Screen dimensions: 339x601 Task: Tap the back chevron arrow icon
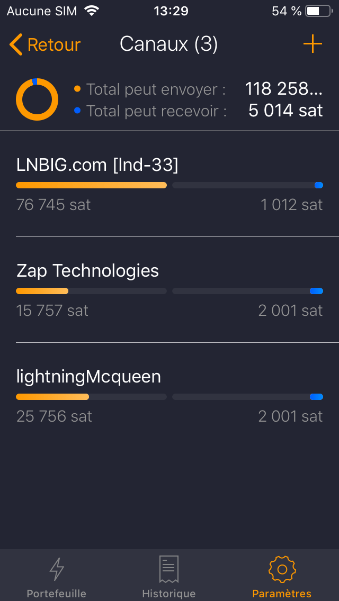pyautogui.click(x=16, y=44)
